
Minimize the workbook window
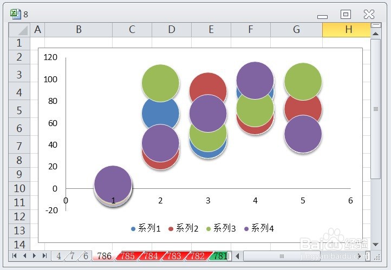point(322,16)
